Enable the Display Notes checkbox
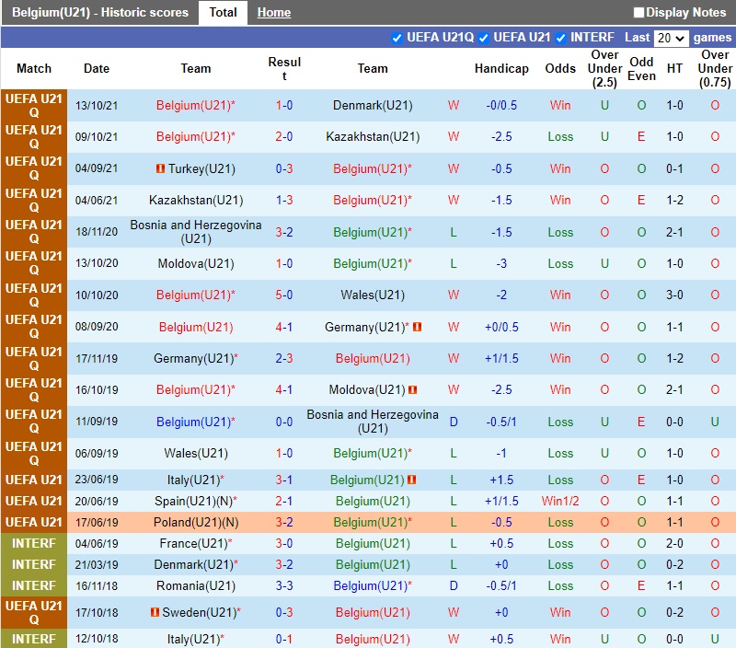This screenshot has height=648, width=736. click(639, 13)
